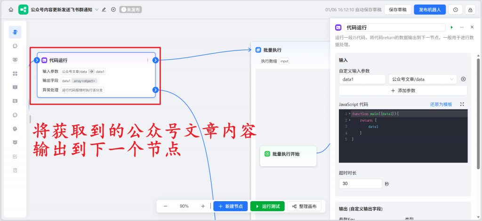Viewport: 482px width, 221px height.
Task: Close the 代码运行 configuration panel
Action: [472, 27]
